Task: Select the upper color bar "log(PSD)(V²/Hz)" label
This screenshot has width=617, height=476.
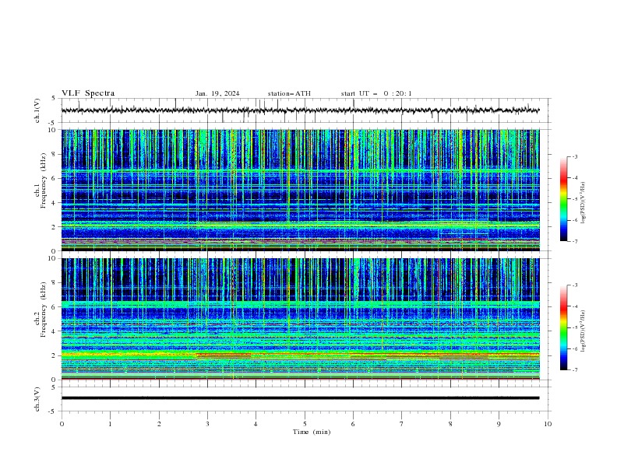Action: tap(584, 203)
